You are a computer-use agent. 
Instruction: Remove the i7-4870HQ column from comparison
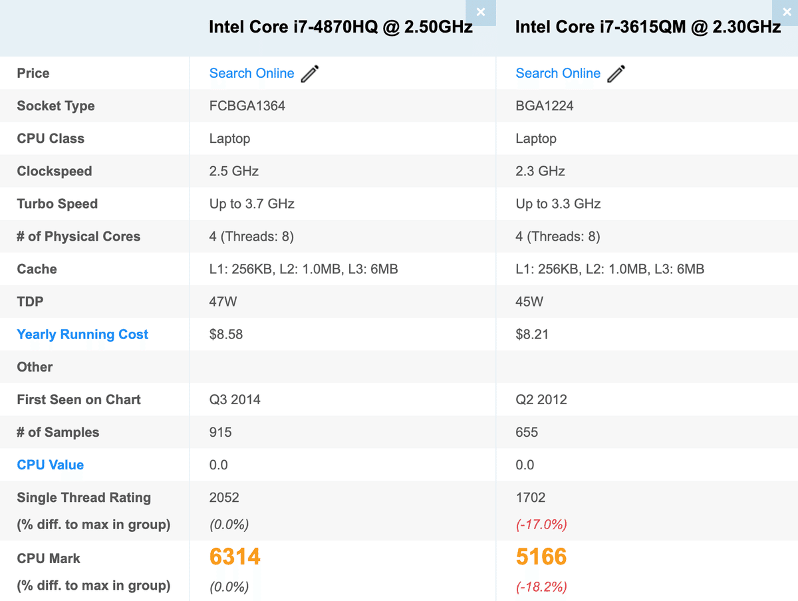pos(480,12)
